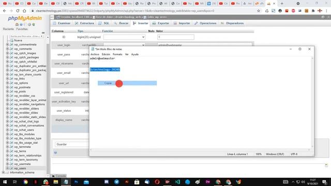This screenshot has width=331, height=186.
Task: Open Telegram from the taskbar
Action: (x=116, y=182)
